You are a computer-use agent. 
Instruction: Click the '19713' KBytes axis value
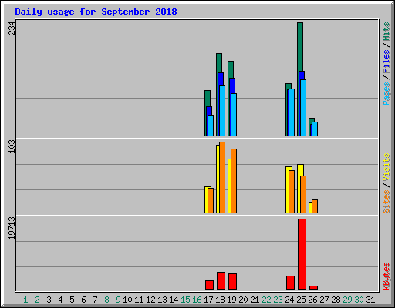(12, 228)
